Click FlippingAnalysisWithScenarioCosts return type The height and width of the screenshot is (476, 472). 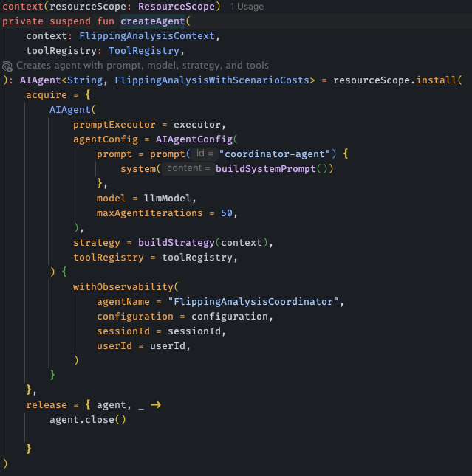(x=212, y=80)
